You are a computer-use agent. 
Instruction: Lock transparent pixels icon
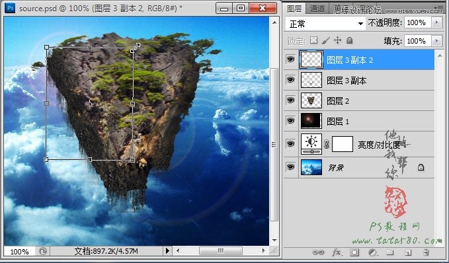[314, 40]
